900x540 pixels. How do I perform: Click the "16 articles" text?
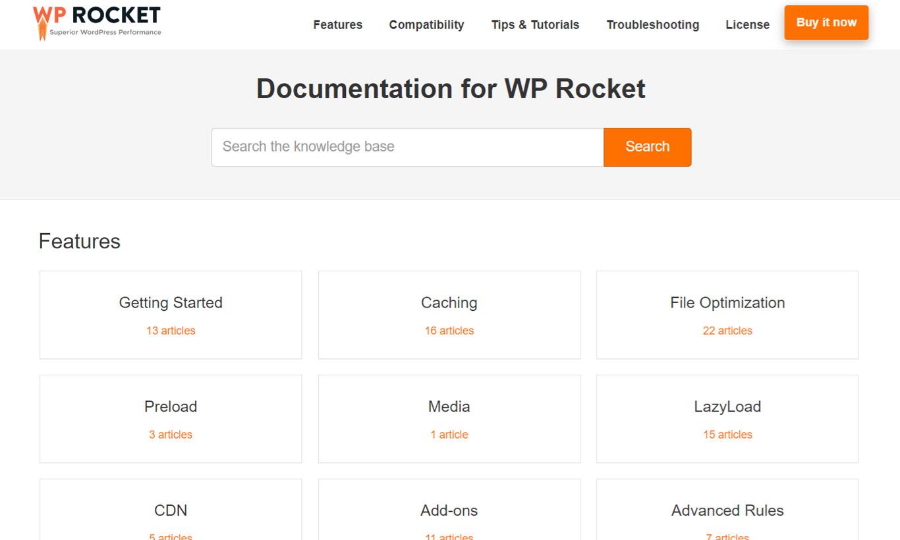[449, 331]
